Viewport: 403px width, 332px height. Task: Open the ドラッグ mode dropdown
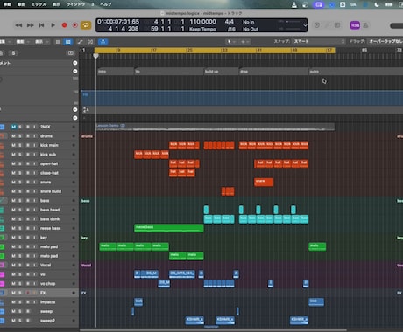pyautogui.click(x=385, y=41)
